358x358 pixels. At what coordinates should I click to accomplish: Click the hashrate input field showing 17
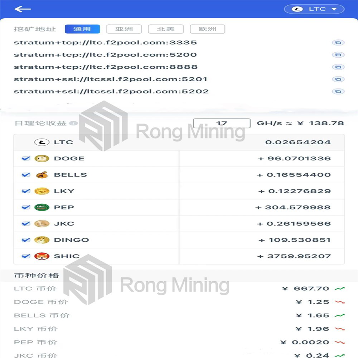[x=222, y=123]
